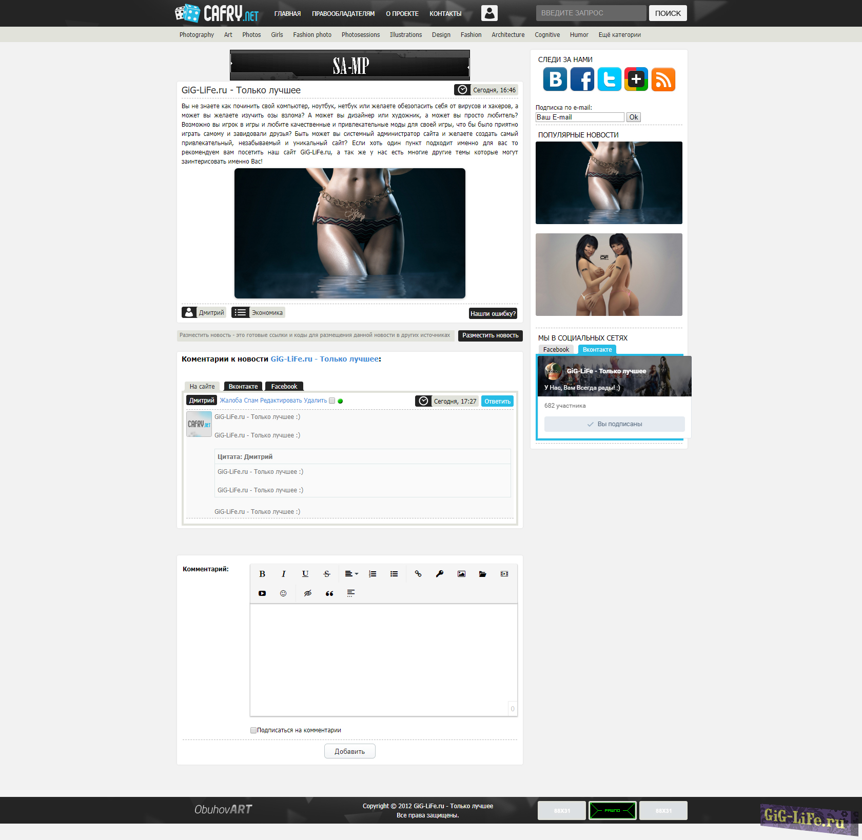Switch to Вконтакте comments tab
This screenshot has width=862, height=840.
[243, 387]
